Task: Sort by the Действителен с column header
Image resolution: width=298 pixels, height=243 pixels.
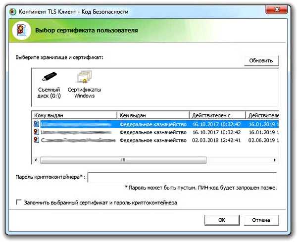Action: [217, 115]
